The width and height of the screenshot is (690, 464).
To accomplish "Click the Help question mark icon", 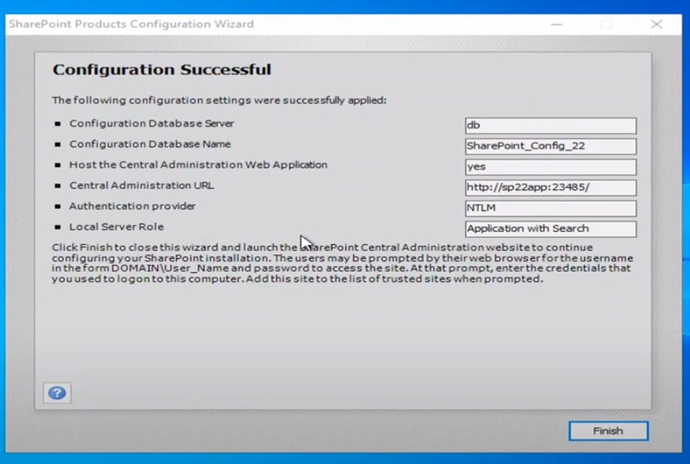I will 57,393.
